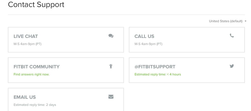251x111 pixels.
Task: Click the Live Chat hours M-S 4am-9pm text
Action: coord(27,44)
